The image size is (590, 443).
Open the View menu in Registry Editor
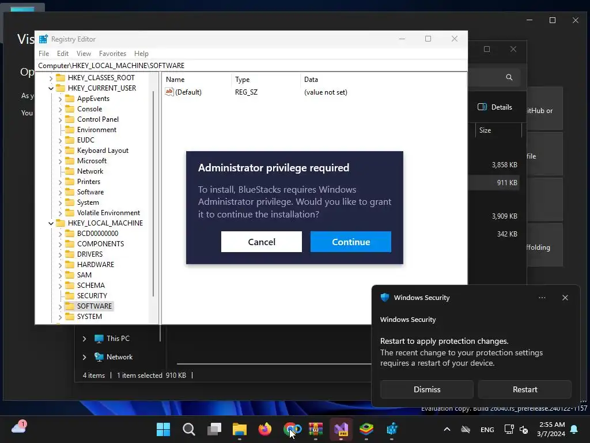point(84,54)
